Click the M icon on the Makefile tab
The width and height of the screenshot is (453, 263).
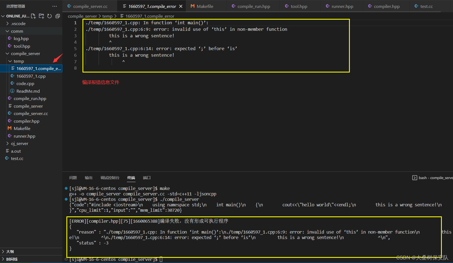pyautogui.click(x=193, y=6)
